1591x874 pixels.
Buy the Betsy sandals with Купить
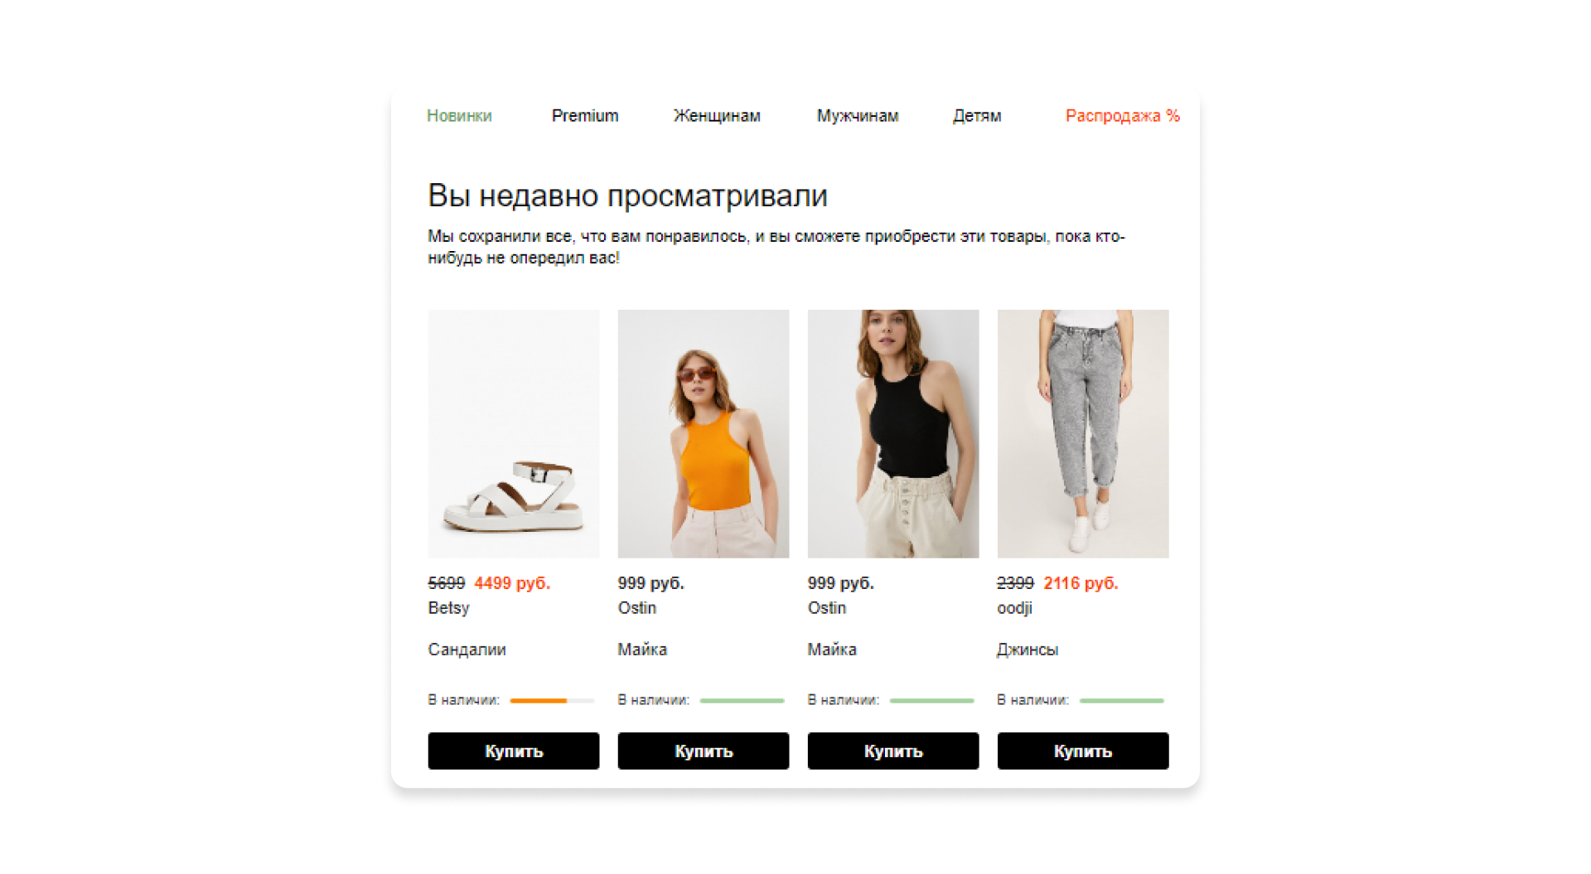point(514,751)
